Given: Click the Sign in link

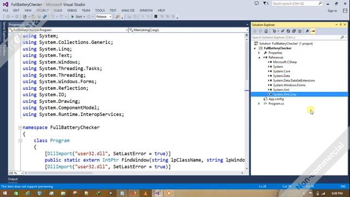Looking at the screenshot, I should coord(332,11).
